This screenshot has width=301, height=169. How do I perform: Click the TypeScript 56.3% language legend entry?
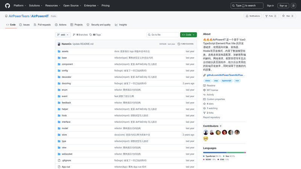(x=212, y=156)
